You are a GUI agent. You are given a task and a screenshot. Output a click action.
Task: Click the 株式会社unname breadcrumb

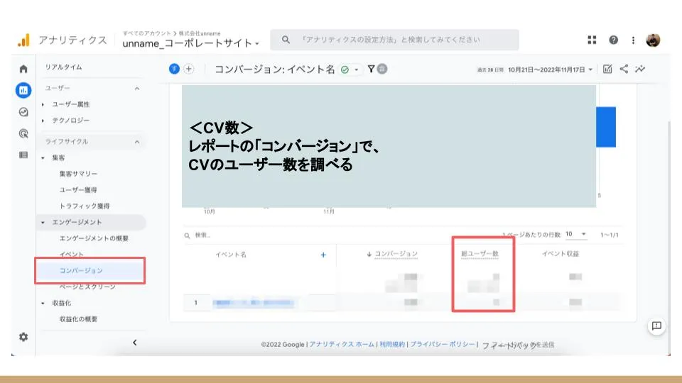click(200, 33)
